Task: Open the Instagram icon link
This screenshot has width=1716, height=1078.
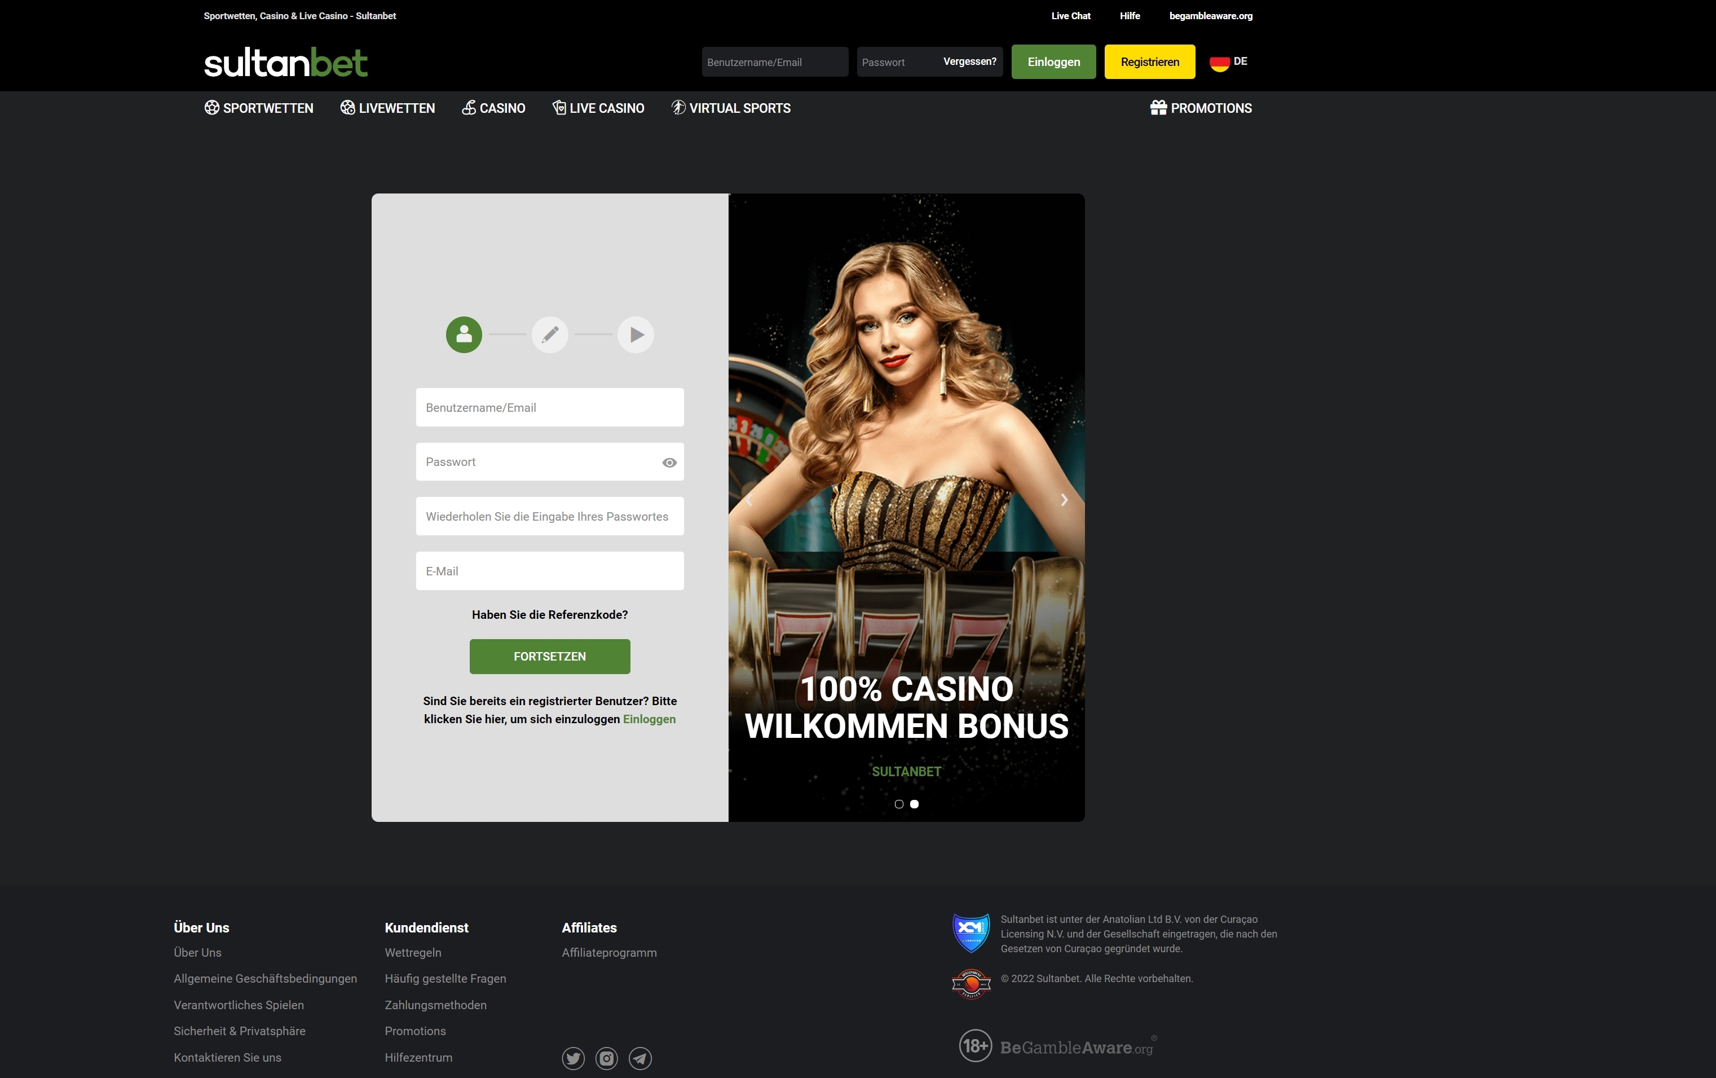Action: click(x=606, y=1058)
